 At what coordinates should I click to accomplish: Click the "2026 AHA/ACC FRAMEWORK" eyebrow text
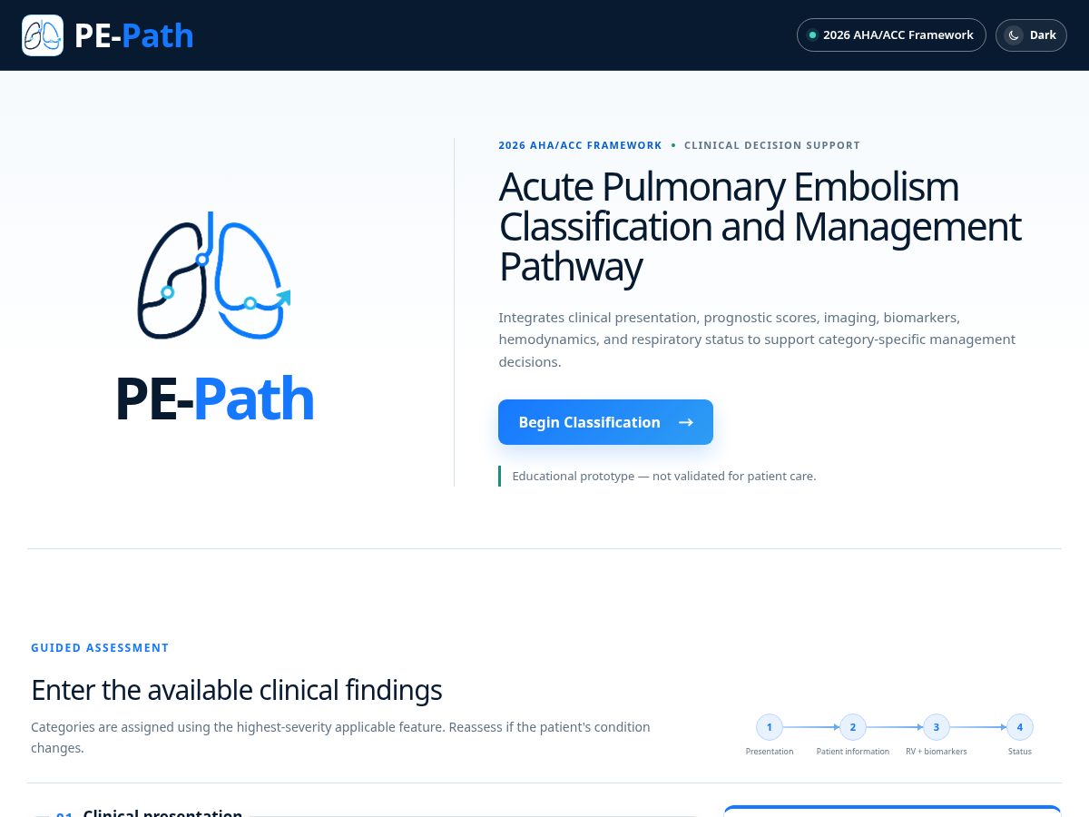580,145
